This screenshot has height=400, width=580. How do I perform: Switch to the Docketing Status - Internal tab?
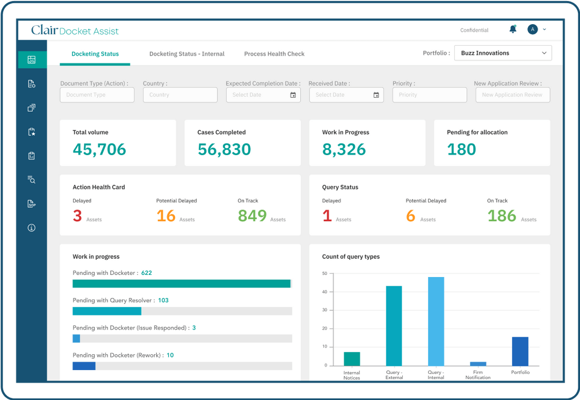(x=187, y=54)
